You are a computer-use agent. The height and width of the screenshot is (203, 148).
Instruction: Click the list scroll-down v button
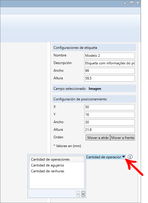(83, 194)
